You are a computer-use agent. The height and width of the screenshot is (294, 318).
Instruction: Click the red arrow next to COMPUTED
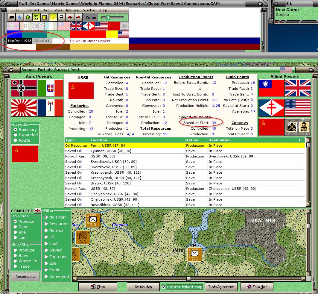tap(37, 211)
